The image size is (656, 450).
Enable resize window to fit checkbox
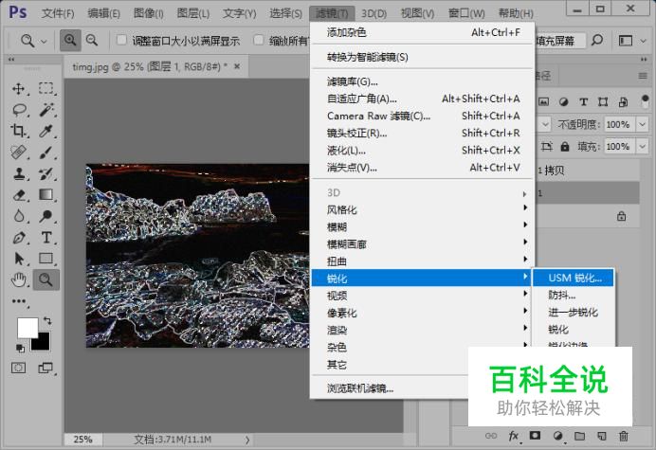tap(121, 40)
